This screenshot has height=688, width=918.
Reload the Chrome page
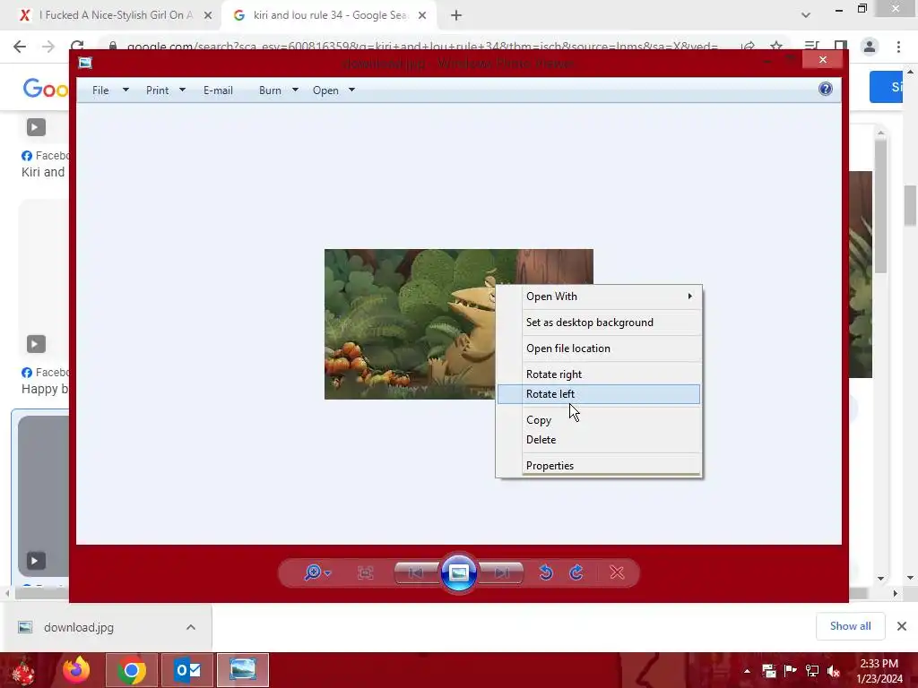[77, 47]
